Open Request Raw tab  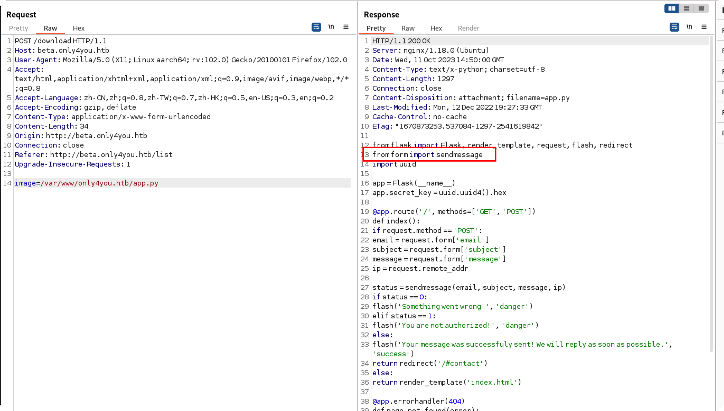pos(51,28)
